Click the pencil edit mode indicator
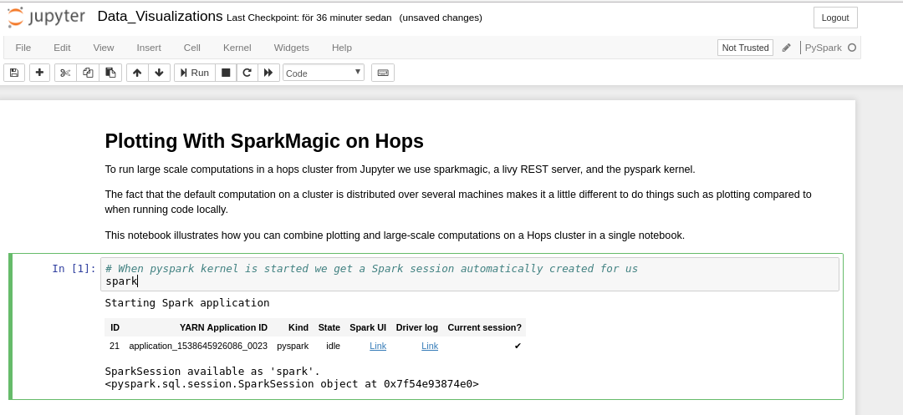Viewport: 903px width, 415px height. [786, 48]
